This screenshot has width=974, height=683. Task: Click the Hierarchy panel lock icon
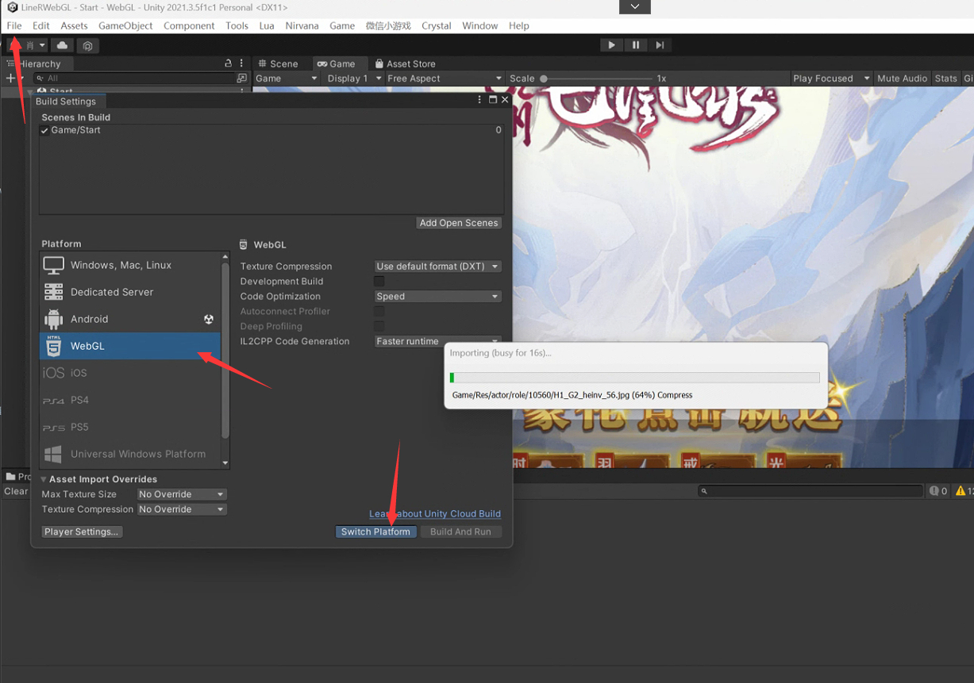point(229,63)
